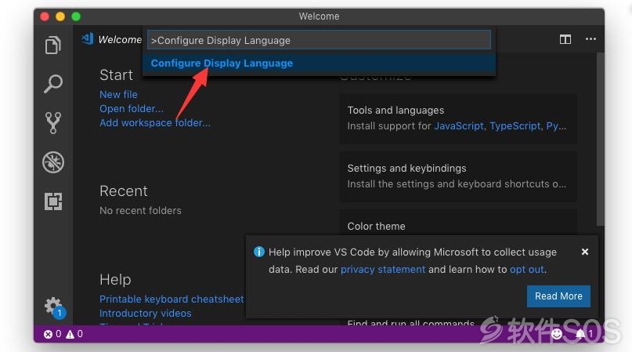
Task: Open the Extensions view in activity bar
Action: (53, 201)
